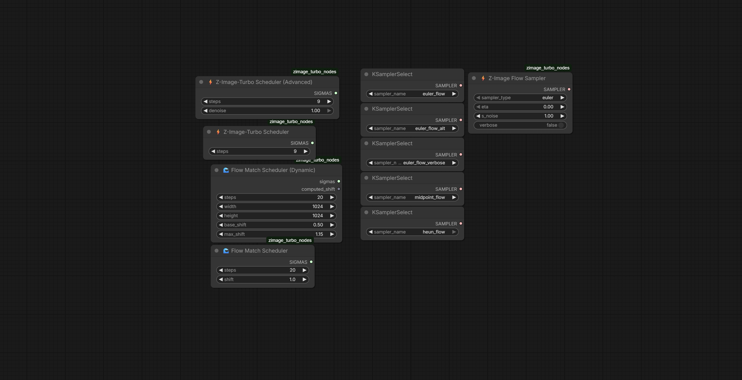Increase steps on the plain Z-Image-Turbo Scheduler node
The height and width of the screenshot is (380, 742).
coord(306,151)
